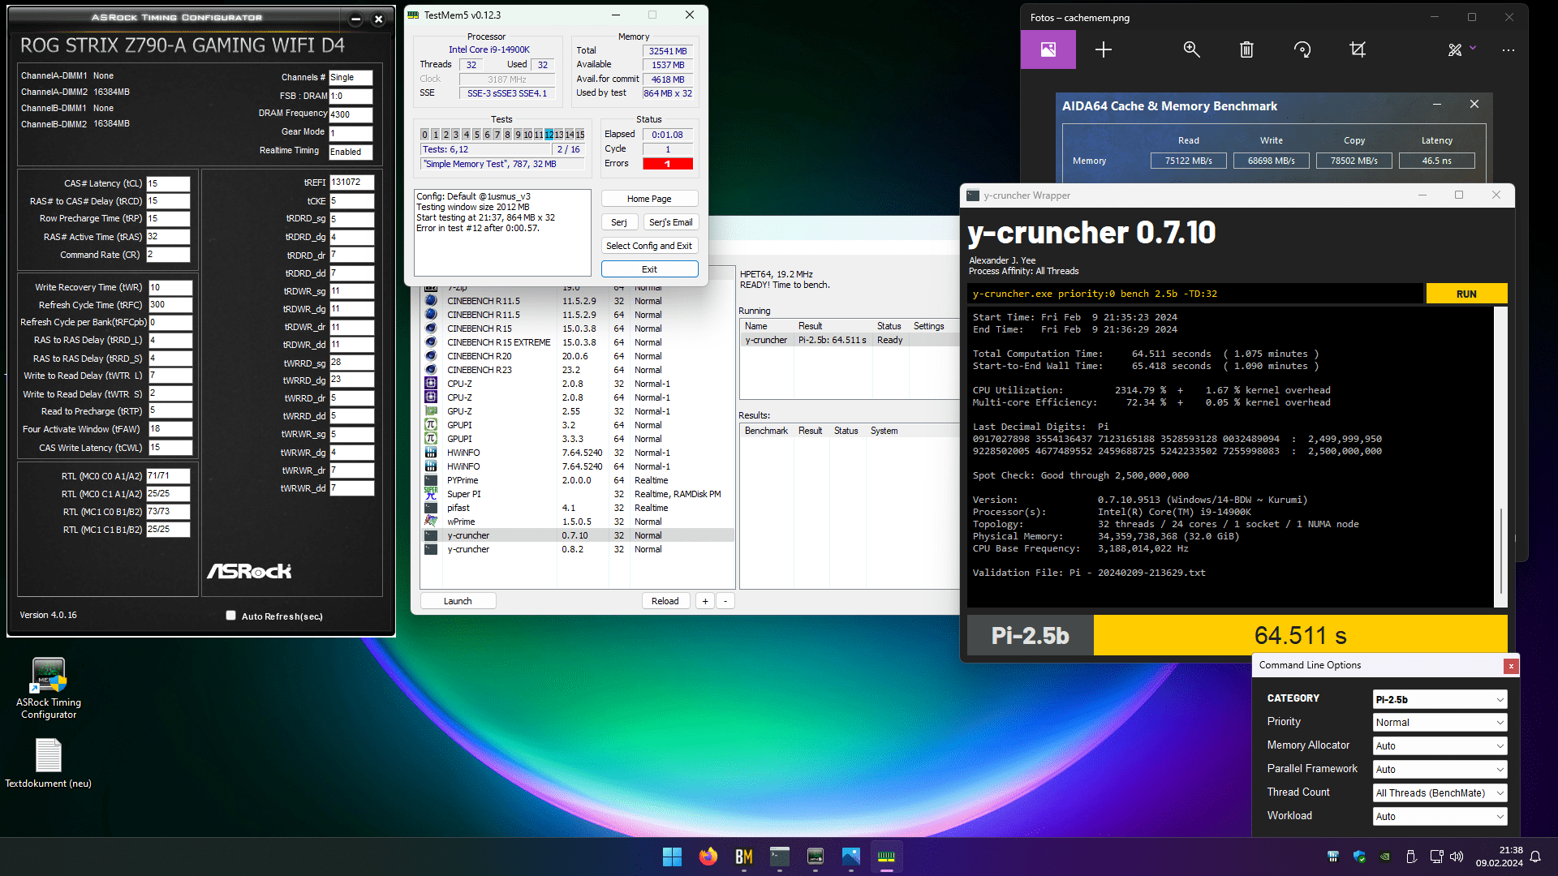Image resolution: width=1558 pixels, height=876 pixels.
Task: Click the Home Page button in TestMem5
Action: pyautogui.click(x=649, y=199)
